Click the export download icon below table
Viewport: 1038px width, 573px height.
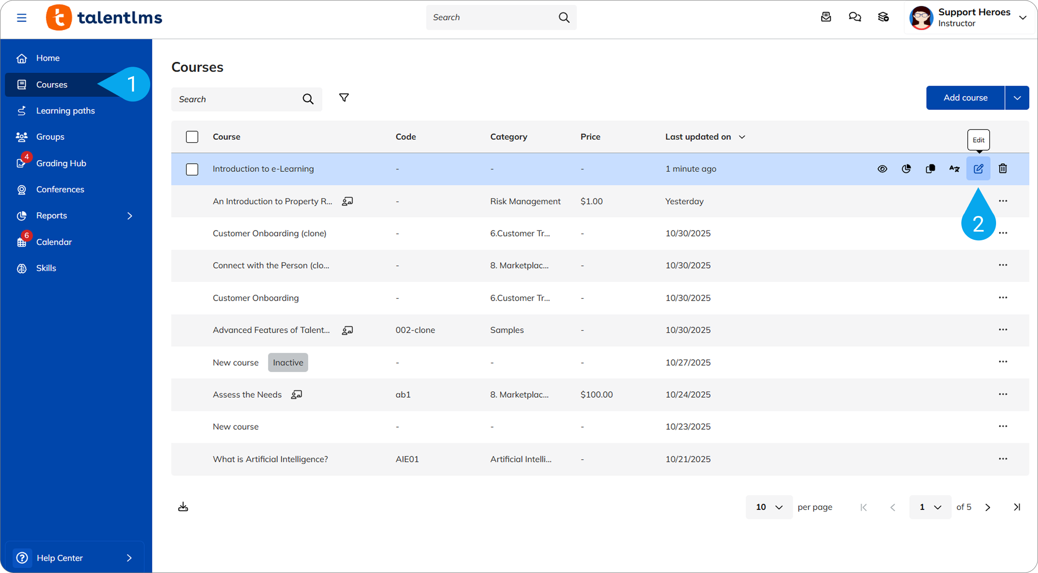[183, 507]
